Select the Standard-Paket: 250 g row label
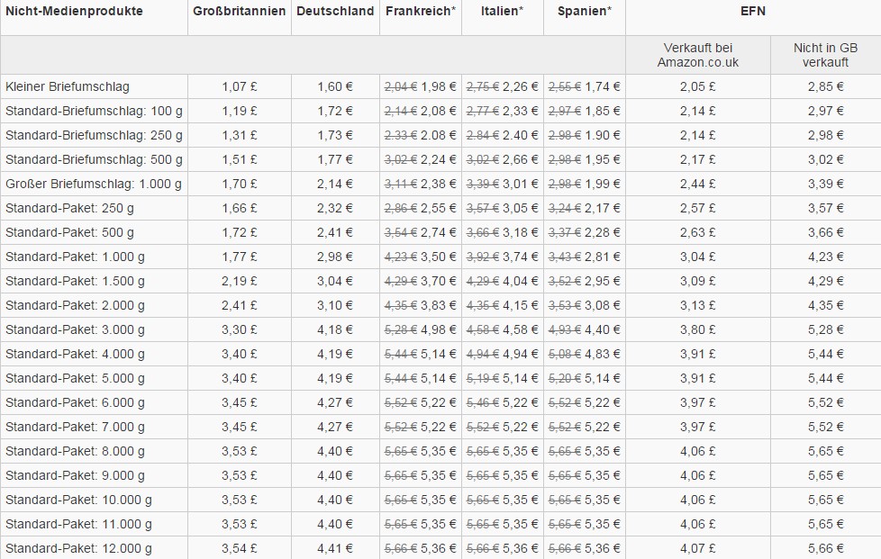This screenshot has height=559, width=881. coord(69,208)
